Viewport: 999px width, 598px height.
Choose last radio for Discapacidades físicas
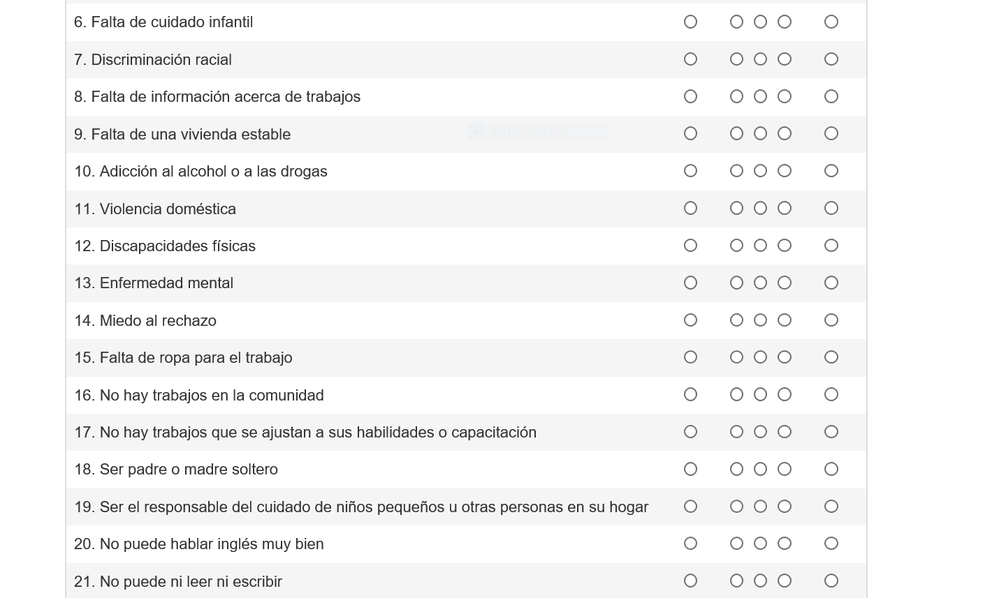click(x=831, y=246)
